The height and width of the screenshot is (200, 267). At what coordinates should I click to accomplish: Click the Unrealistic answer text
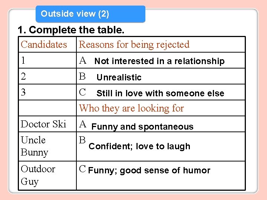point(119,77)
